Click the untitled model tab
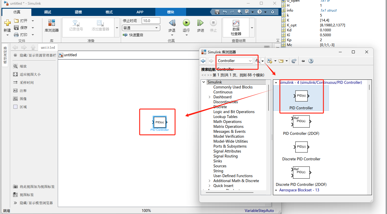This screenshot has width=387, height=214. (x=48, y=48)
